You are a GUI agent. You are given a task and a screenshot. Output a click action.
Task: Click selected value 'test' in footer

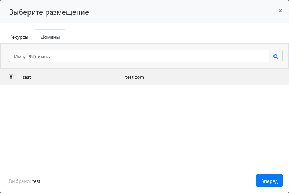click(x=36, y=181)
